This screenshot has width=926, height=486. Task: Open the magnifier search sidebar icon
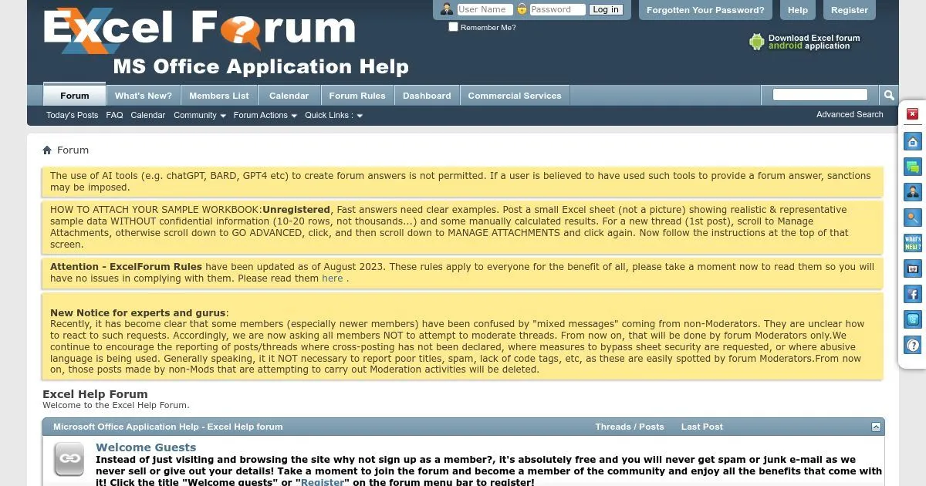coord(913,218)
